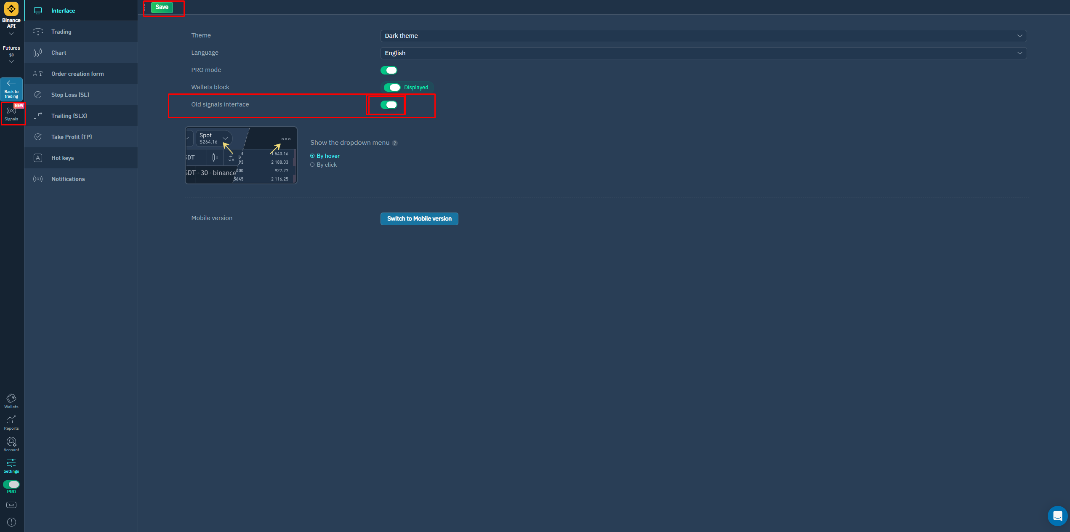Open the Signals panel
This screenshot has width=1070, height=532.
click(x=11, y=114)
